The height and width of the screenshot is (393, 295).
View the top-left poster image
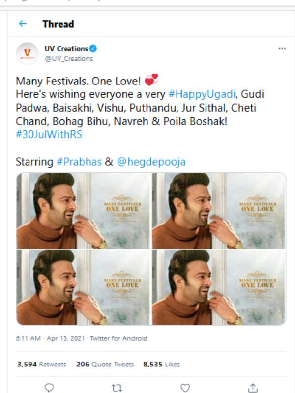pos(84,211)
